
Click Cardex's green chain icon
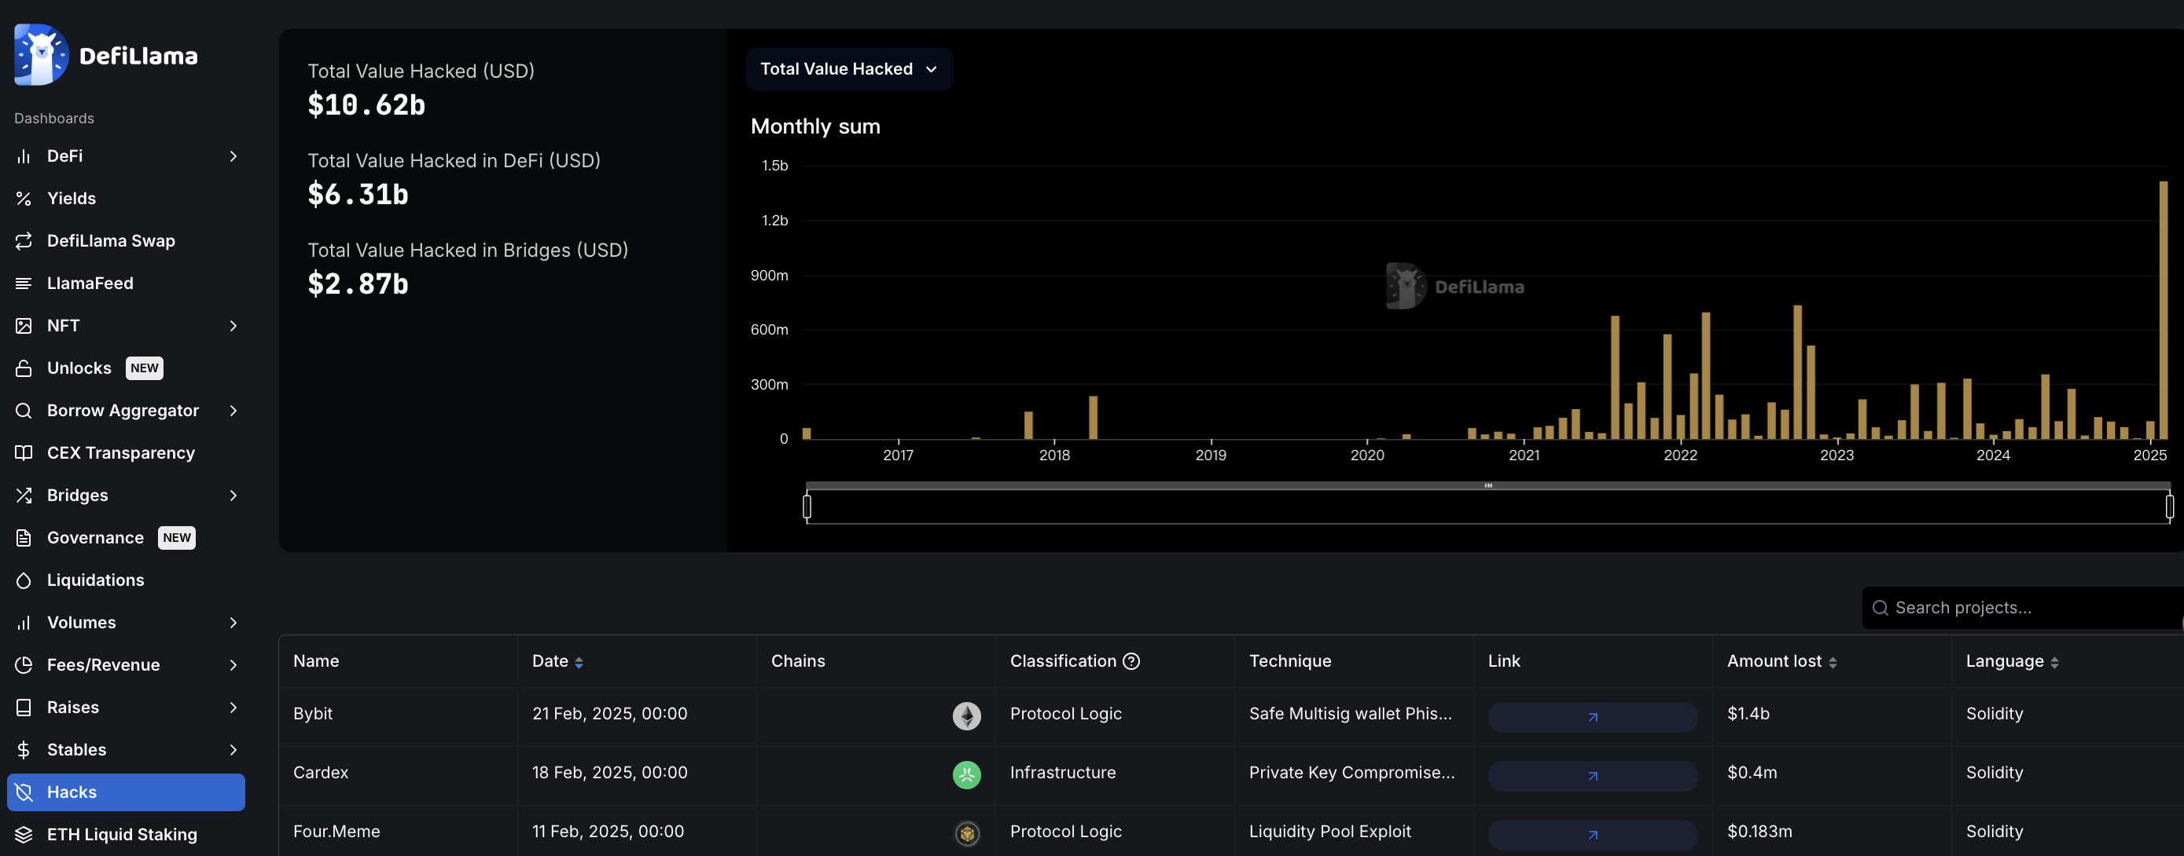[966, 774]
